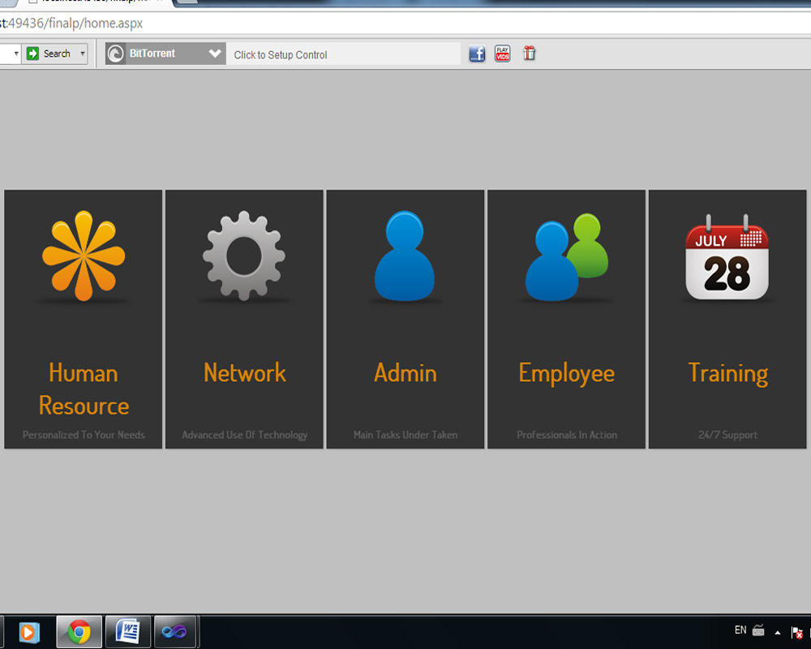The height and width of the screenshot is (649, 811).
Task: Open Microsoft Word from the taskbar
Action: [127, 631]
